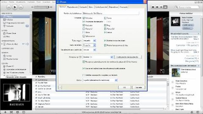Image resolution: width=203 pixels, height=114 pixels.
Task: Open the list text size dropdown
Action: tap(89, 45)
